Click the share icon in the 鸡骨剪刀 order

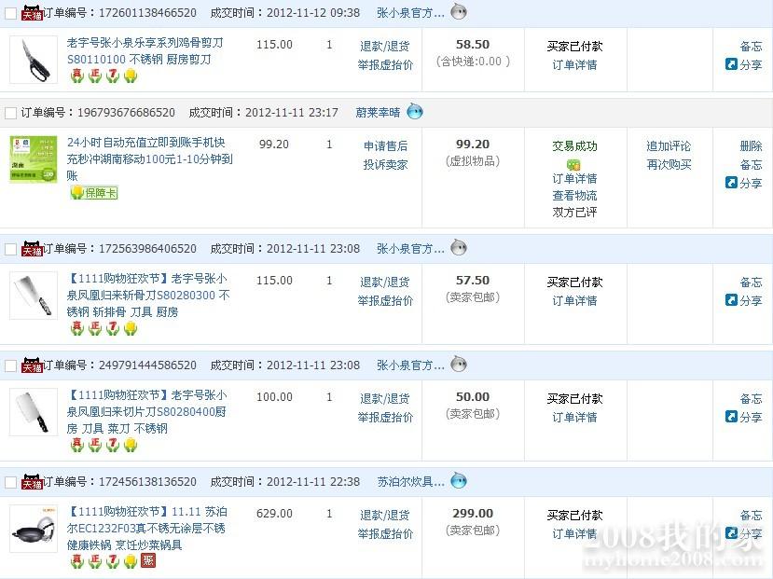pos(732,64)
